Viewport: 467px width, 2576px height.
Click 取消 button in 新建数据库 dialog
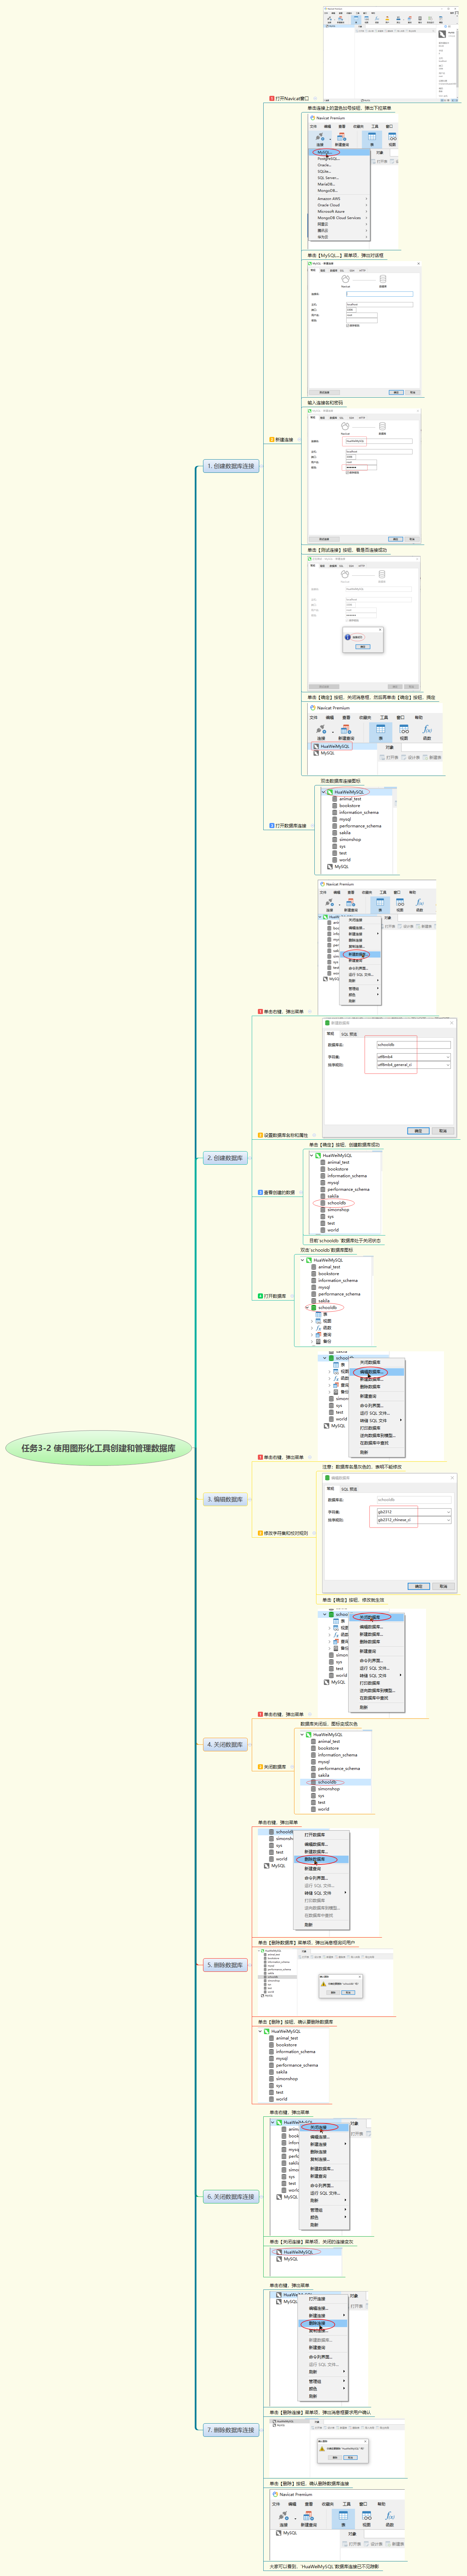tap(443, 1131)
